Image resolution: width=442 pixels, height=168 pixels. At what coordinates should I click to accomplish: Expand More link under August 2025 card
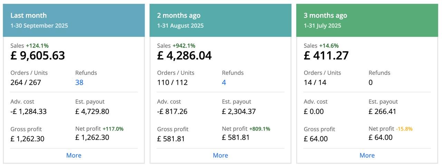(220, 155)
